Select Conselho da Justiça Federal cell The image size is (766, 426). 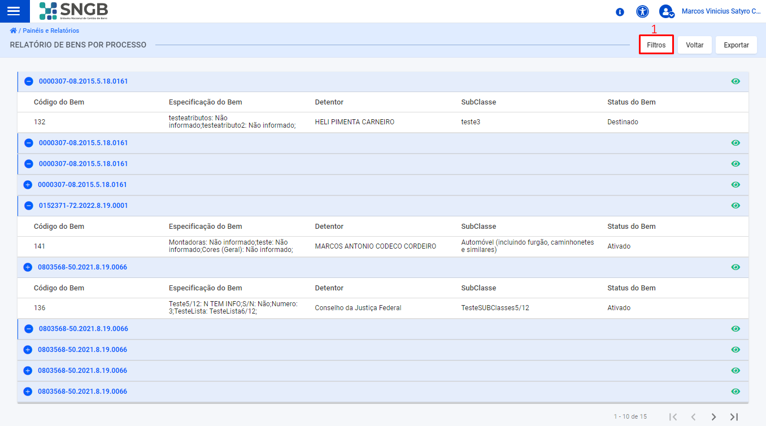tap(358, 308)
